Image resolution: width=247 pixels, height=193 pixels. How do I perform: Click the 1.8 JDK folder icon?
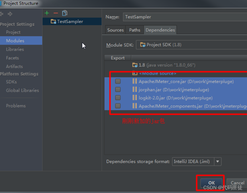pos(135,65)
